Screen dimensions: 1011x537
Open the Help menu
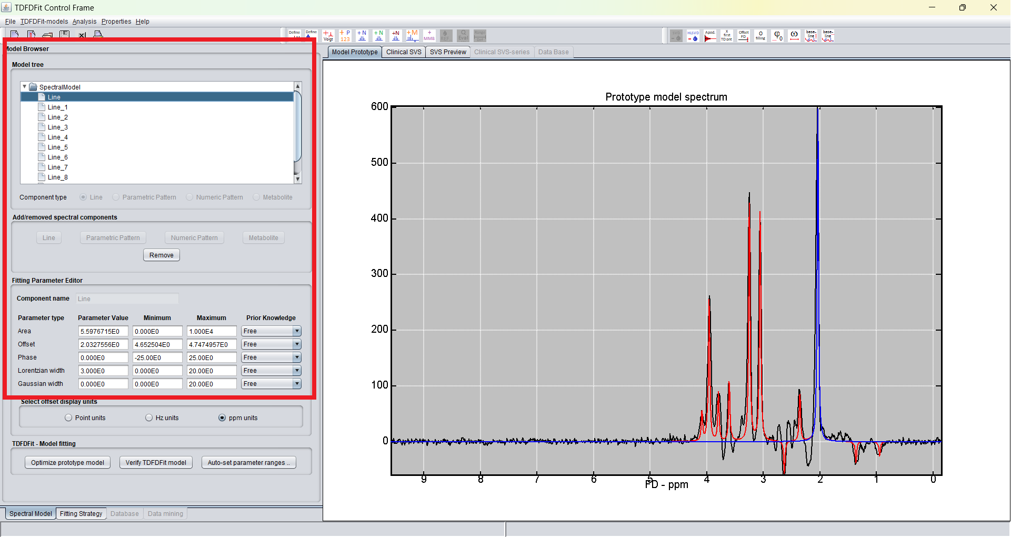[x=142, y=22]
